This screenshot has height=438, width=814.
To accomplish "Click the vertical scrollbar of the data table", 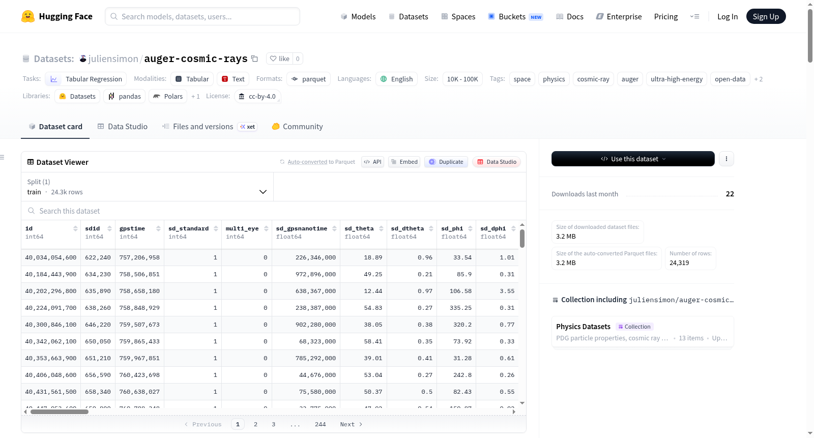I will point(522,239).
